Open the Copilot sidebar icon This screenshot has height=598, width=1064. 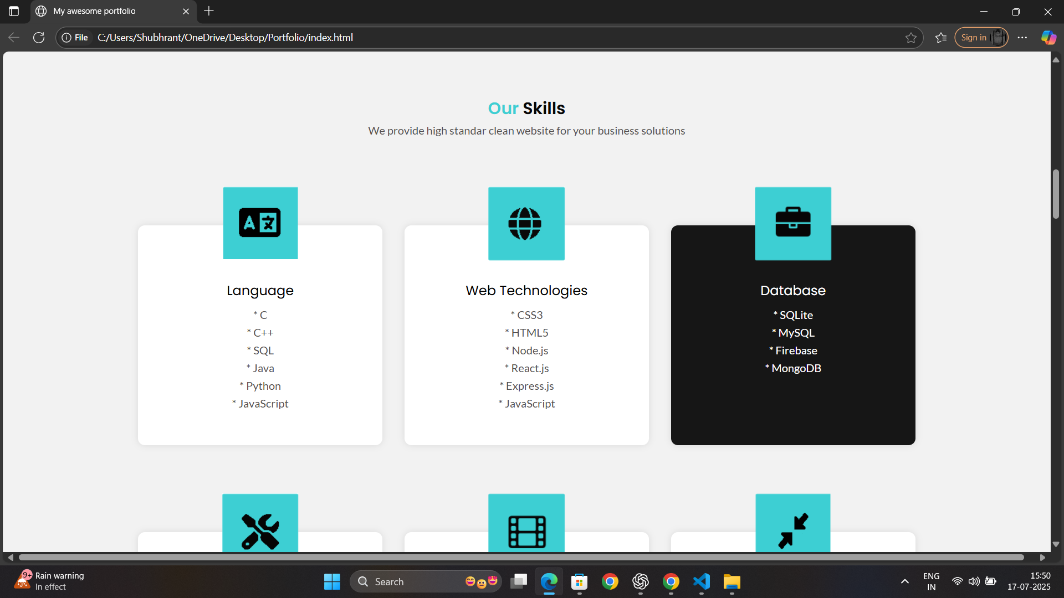click(x=1048, y=38)
